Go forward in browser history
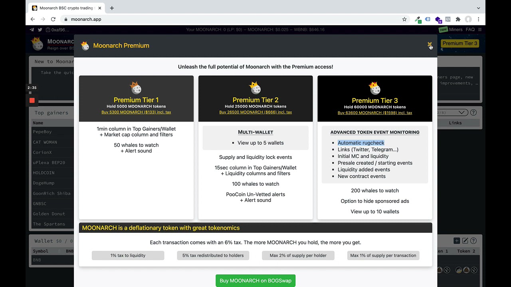 click(x=43, y=19)
